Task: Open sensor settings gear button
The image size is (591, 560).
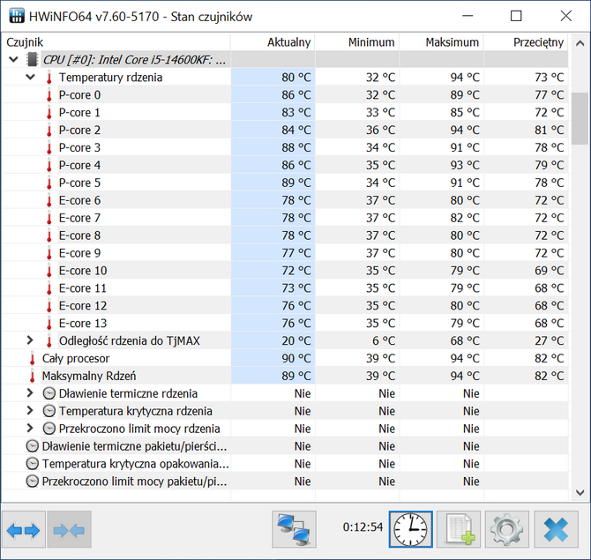Action: 507,529
